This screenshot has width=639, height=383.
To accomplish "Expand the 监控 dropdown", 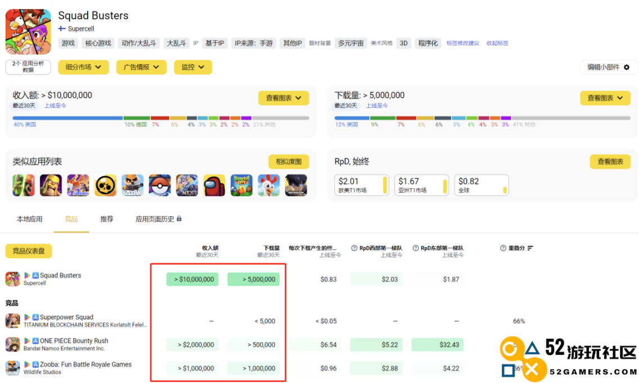I will click(x=193, y=67).
